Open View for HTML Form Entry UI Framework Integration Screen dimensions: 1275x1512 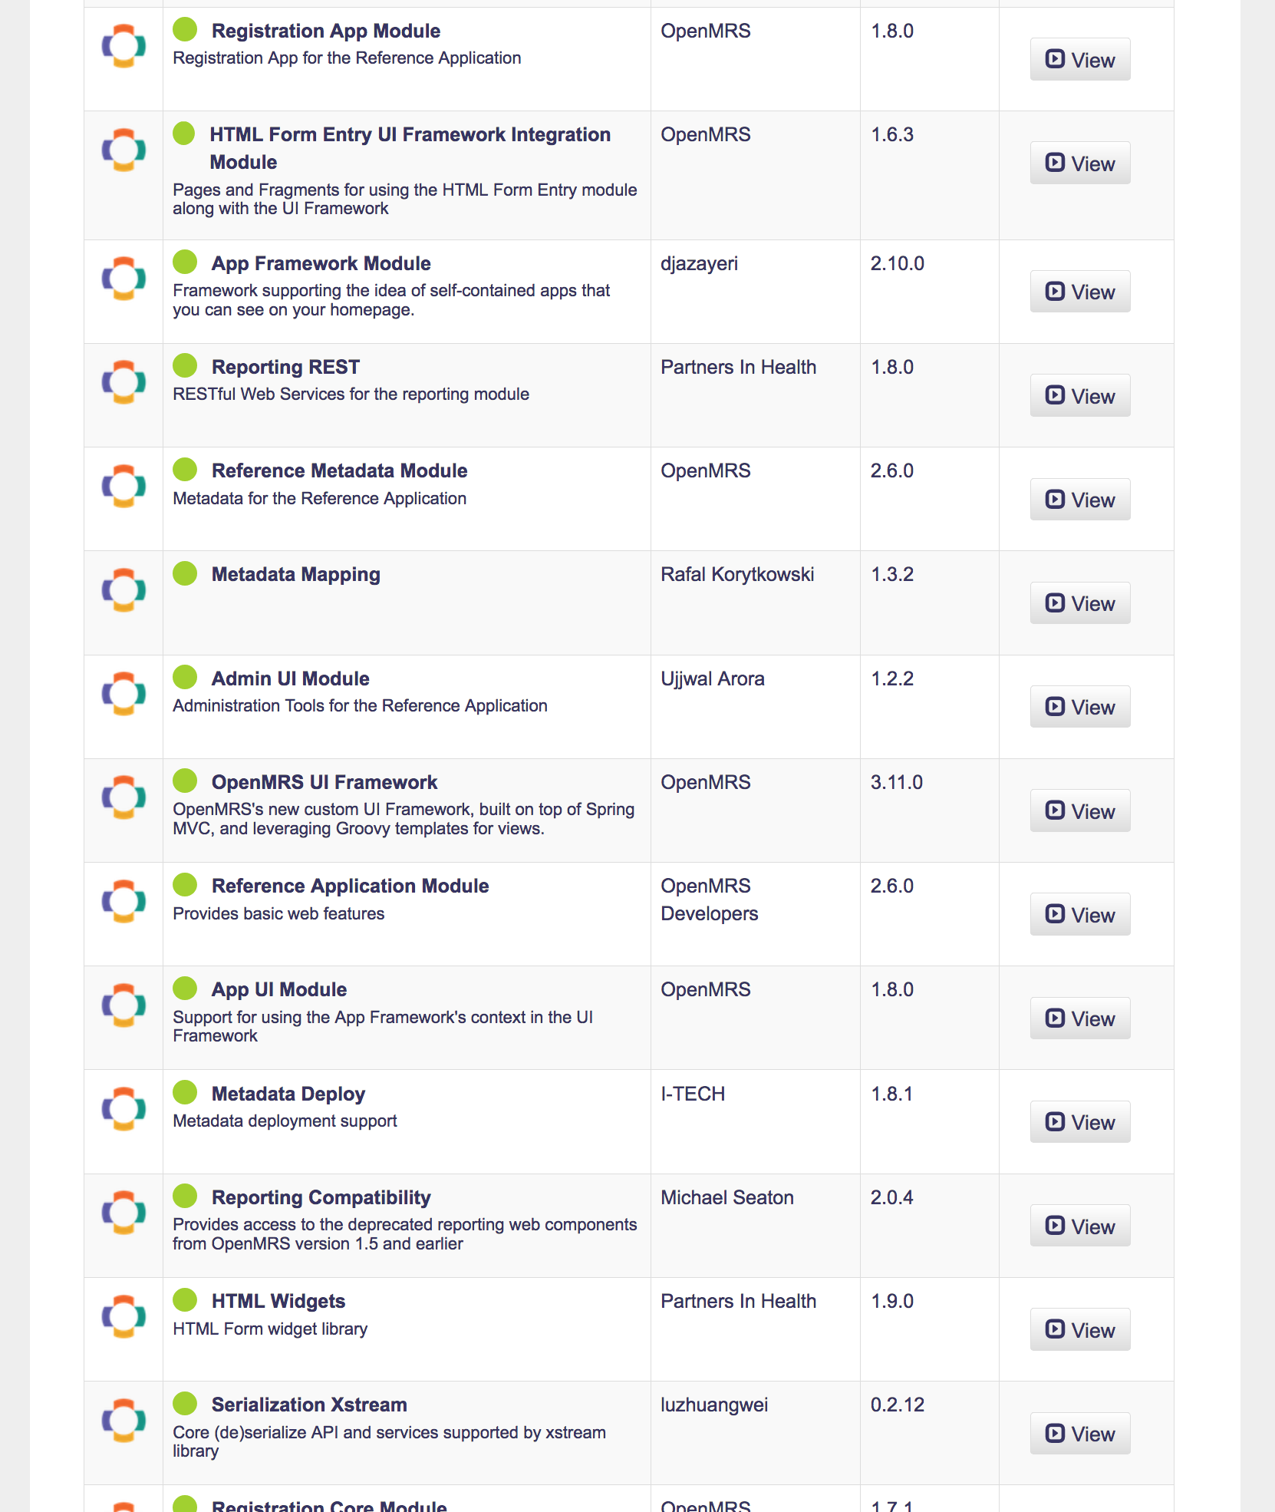(1080, 163)
